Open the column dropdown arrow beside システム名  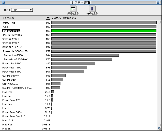48,18
